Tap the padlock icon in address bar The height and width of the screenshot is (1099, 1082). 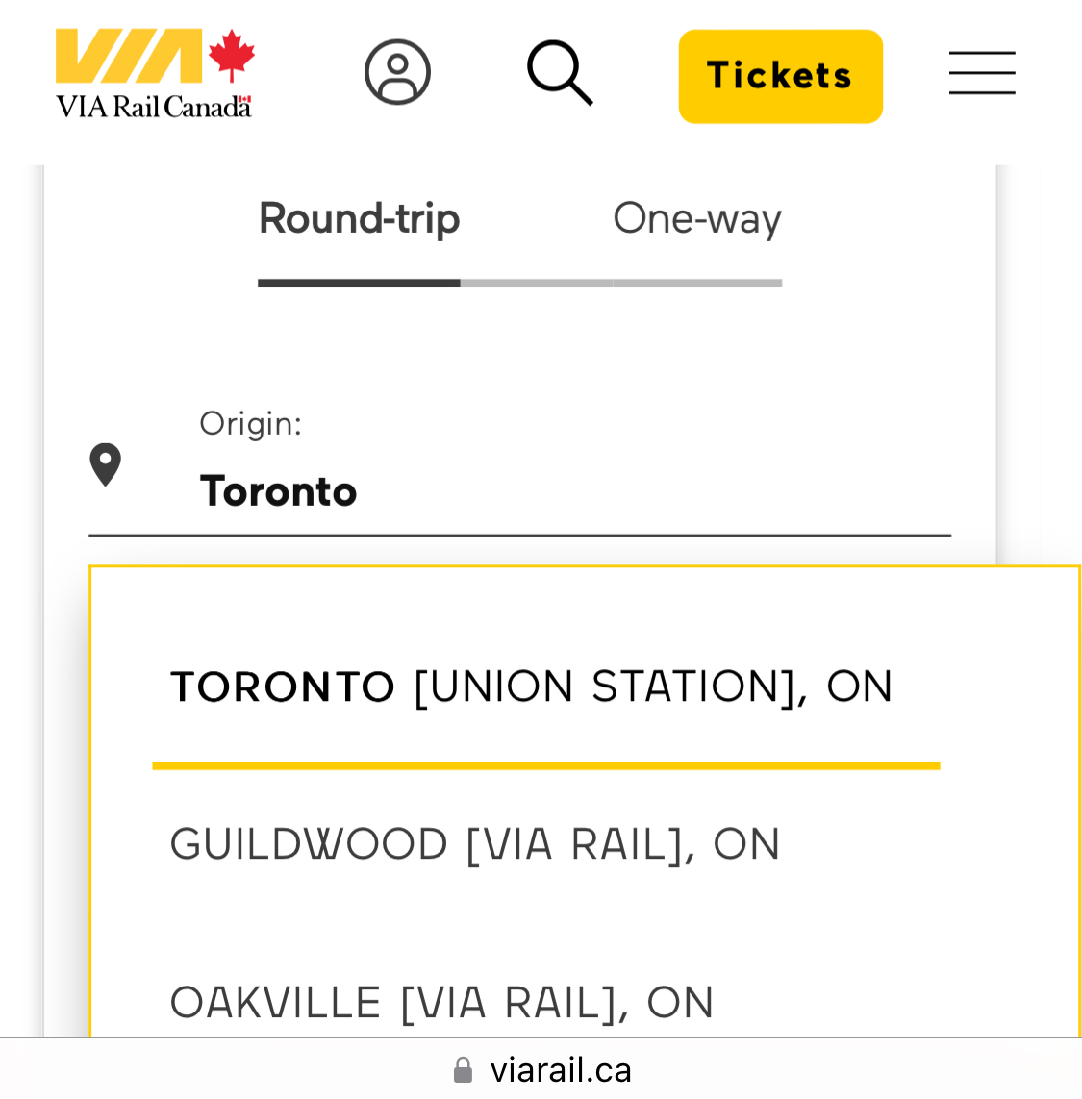463,1070
